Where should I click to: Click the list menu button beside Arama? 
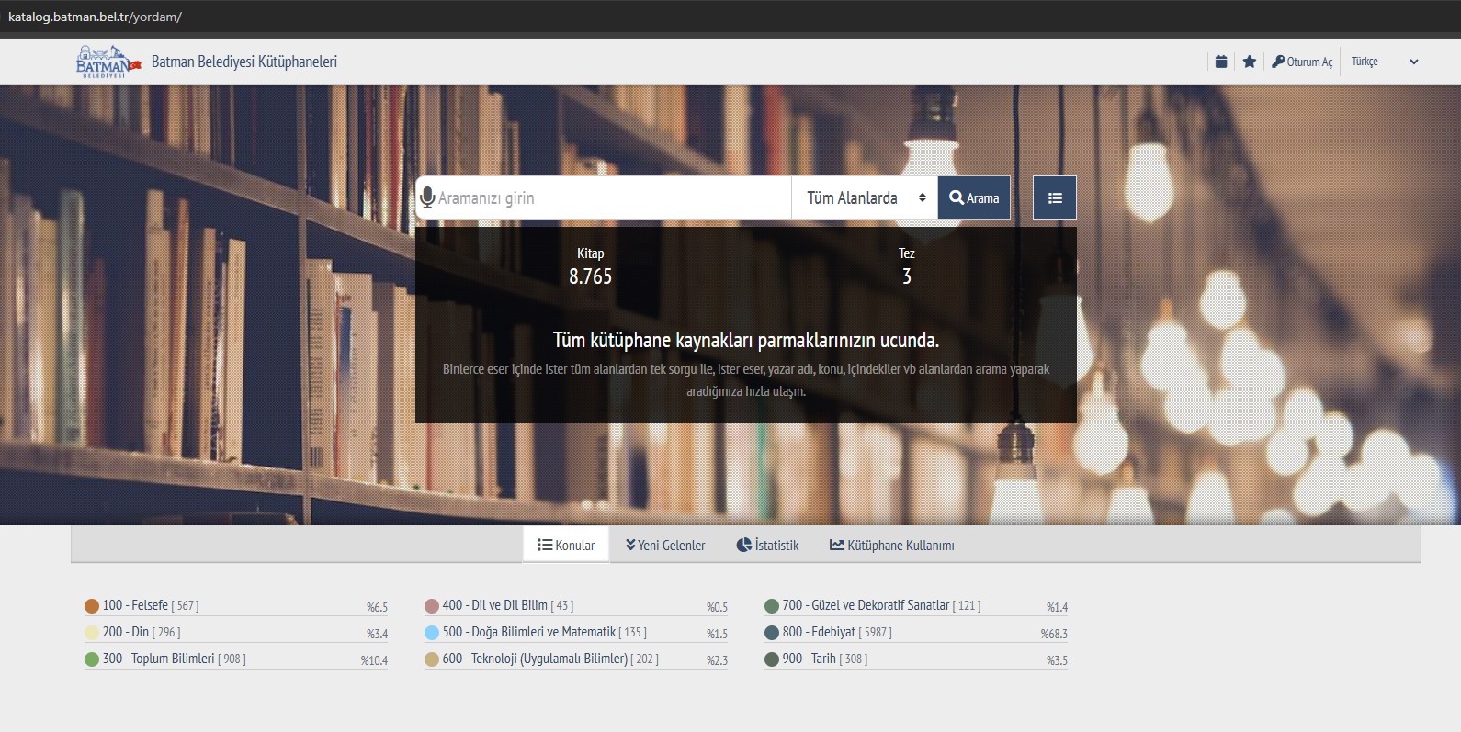tap(1054, 197)
